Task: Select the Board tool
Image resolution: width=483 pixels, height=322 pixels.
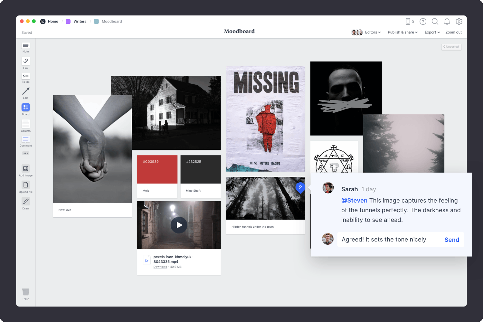Action: tap(25, 108)
